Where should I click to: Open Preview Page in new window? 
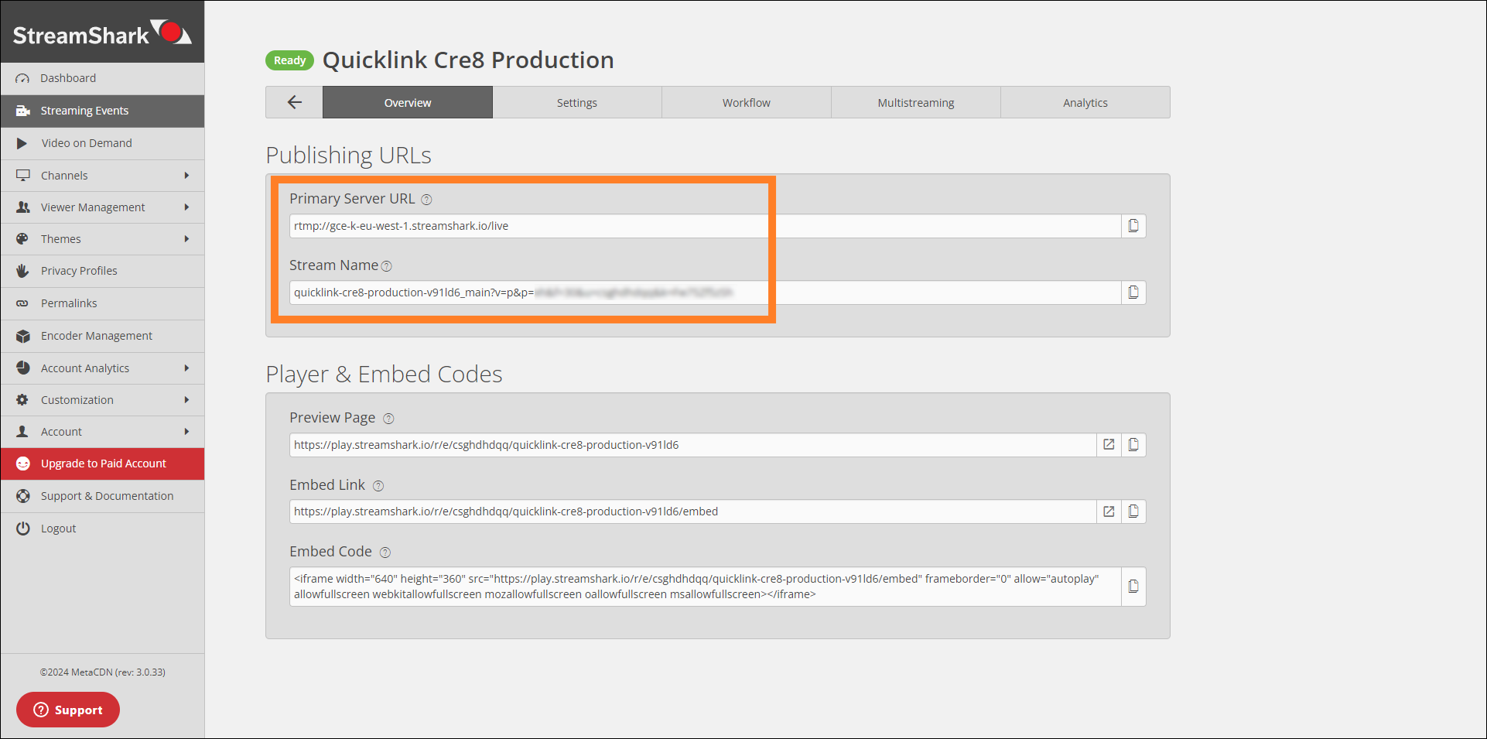(x=1109, y=445)
